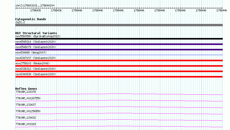Select transcript TTN|NM_001256850 label

[28, 111]
